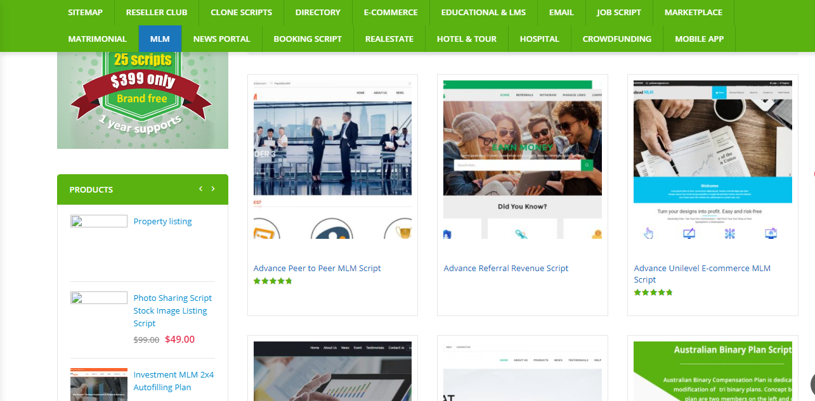
Task: Show previous items in PRODUCTS slider
Action: click(201, 189)
